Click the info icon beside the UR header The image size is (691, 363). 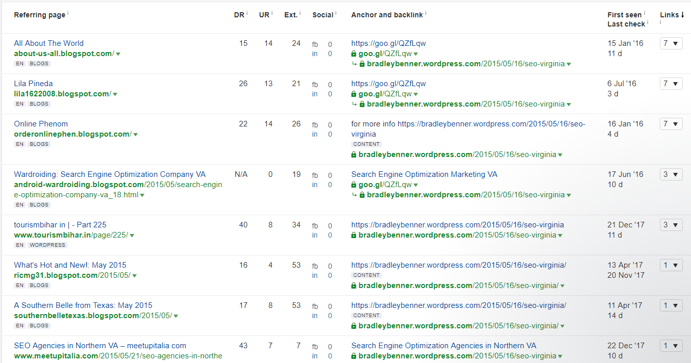(272, 13)
